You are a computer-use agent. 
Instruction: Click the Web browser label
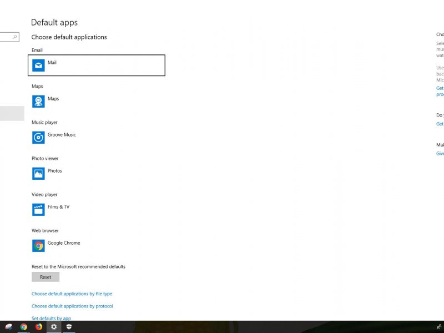[x=45, y=230]
